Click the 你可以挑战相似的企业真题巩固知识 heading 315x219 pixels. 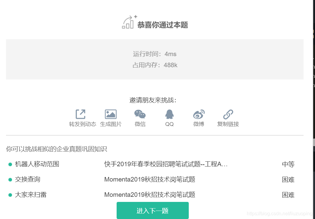(x=57, y=149)
